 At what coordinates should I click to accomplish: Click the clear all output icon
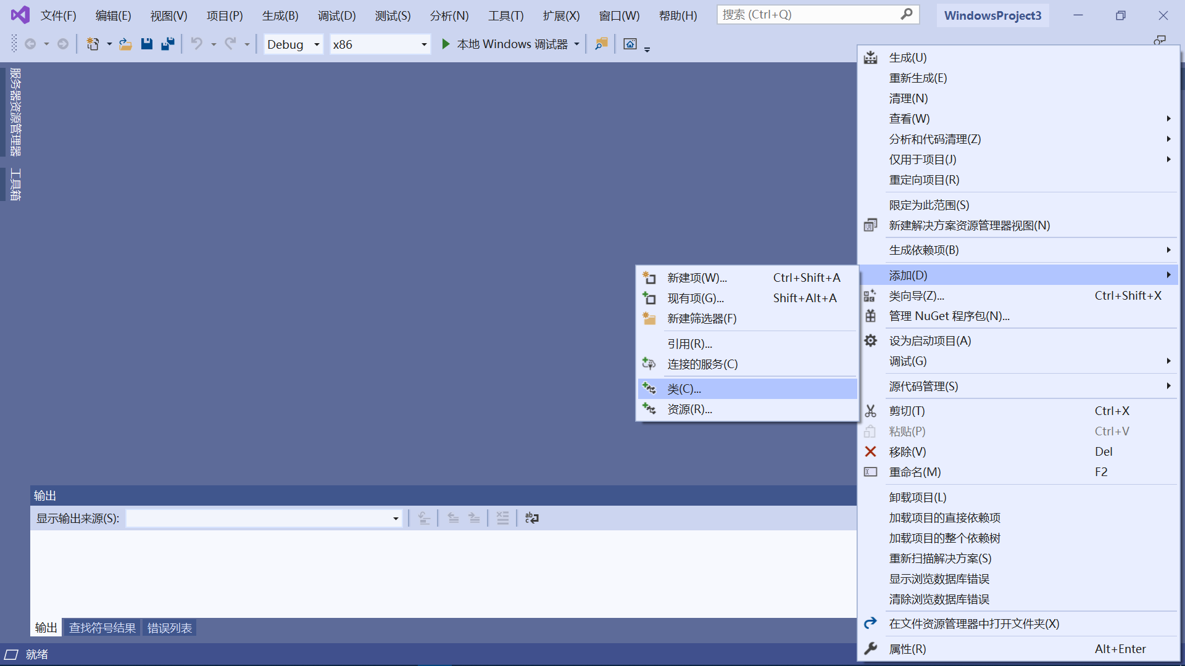pyautogui.click(x=503, y=518)
